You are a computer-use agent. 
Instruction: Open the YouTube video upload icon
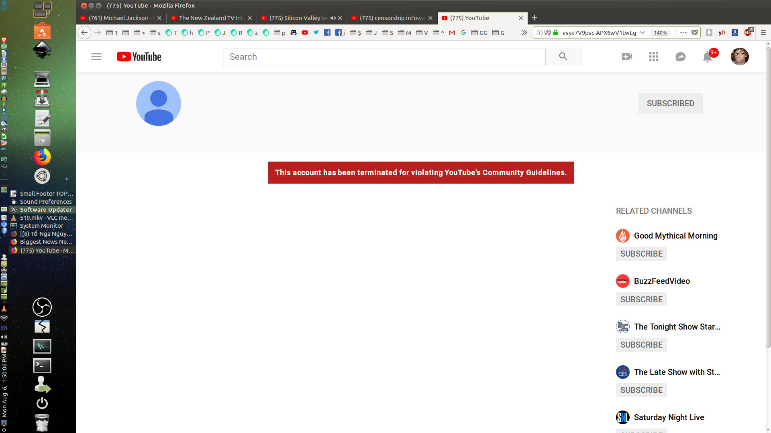coord(627,57)
